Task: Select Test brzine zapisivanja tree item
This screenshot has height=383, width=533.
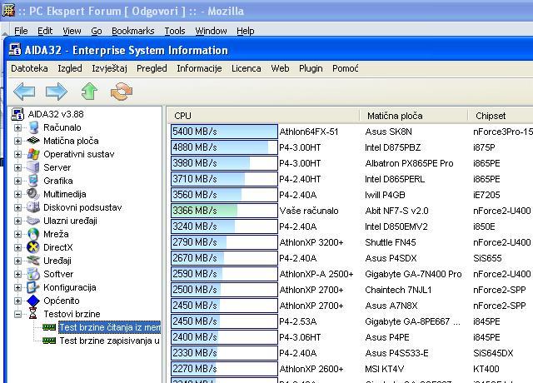Action: click(x=108, y=341)
